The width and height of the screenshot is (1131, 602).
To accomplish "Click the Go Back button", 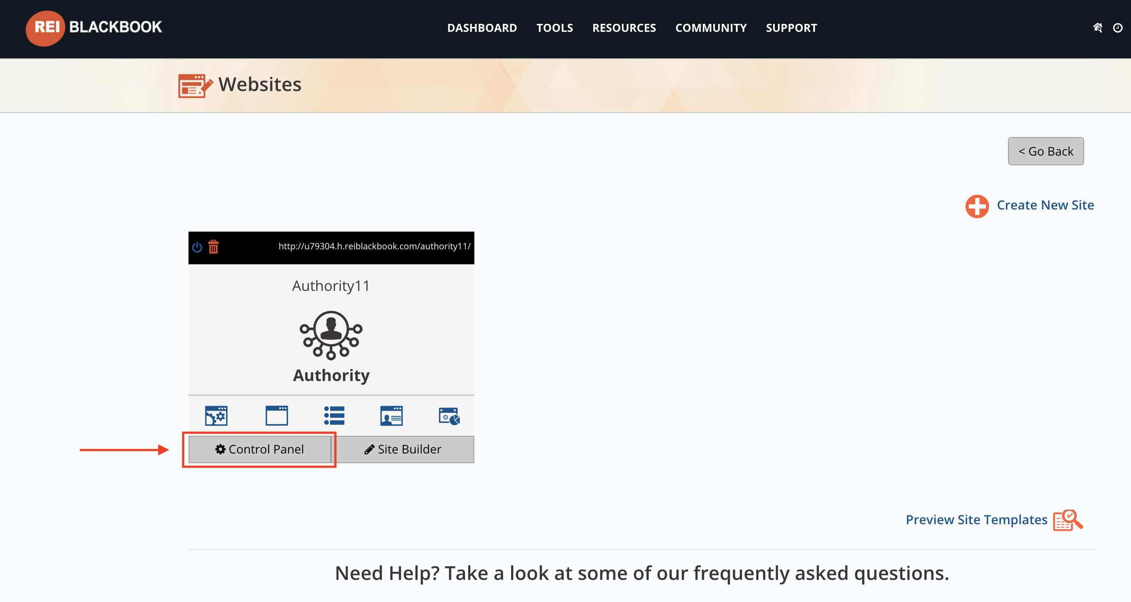I will pyautogui.click(x=1046, y=151).
